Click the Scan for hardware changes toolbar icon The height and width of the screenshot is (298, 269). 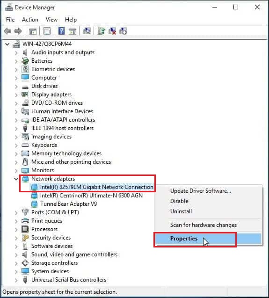pos(87,31)
